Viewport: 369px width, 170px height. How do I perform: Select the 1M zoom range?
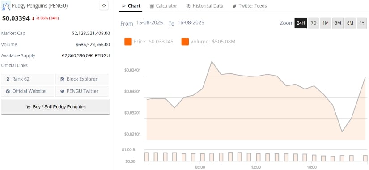[326, 23]
